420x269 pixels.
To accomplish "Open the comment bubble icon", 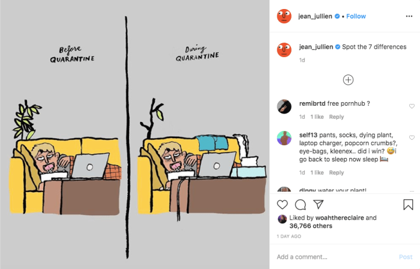I will pos(300,205).
